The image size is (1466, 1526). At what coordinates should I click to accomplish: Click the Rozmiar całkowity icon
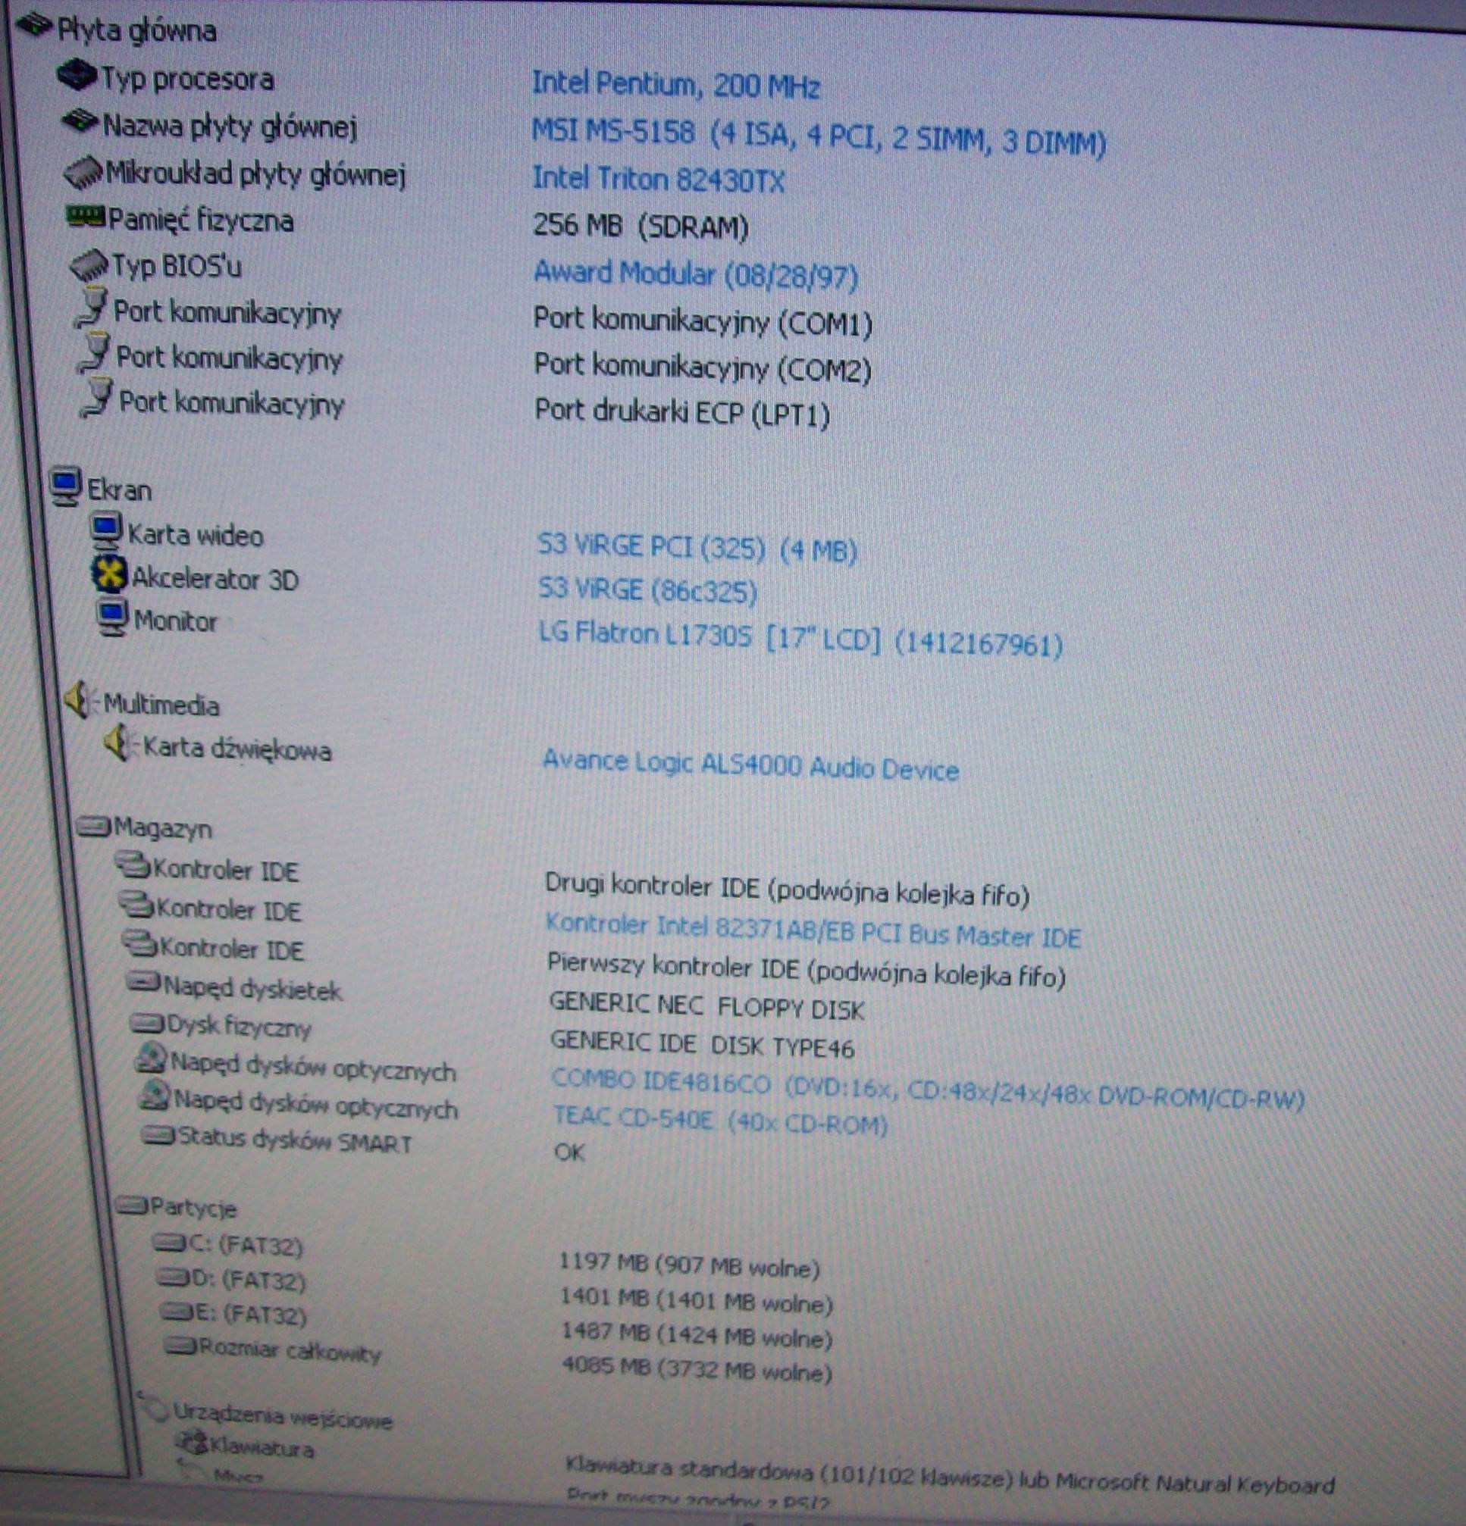tap(180, 1345)
